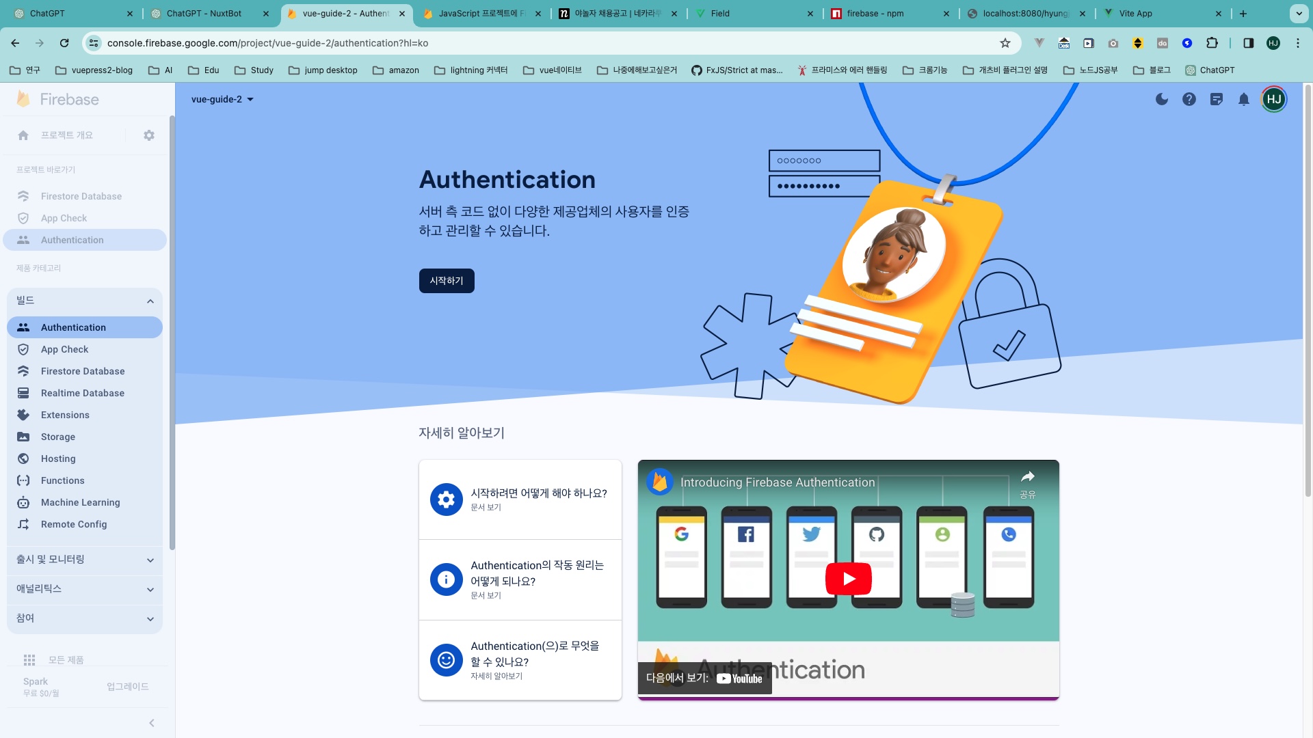Click the 시작하기 button

447,281
